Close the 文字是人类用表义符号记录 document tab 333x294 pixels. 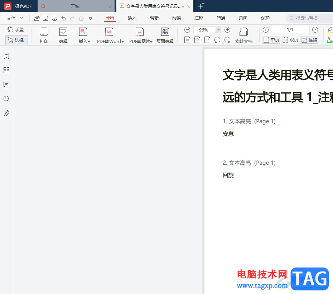(189, 6)
